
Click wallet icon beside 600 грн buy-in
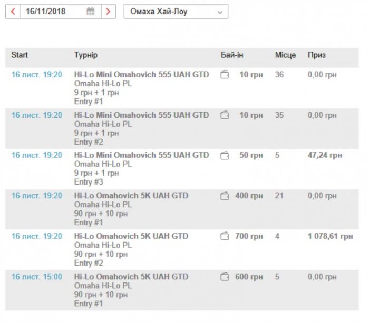coord(225,277)
